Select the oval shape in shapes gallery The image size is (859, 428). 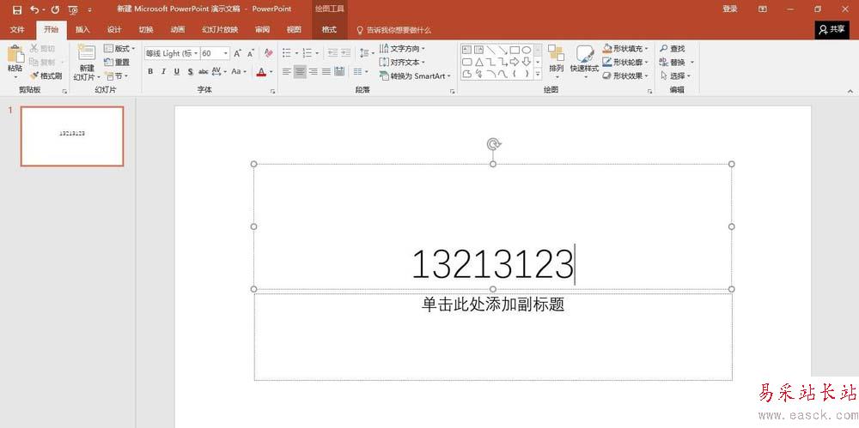coord(526,50)
